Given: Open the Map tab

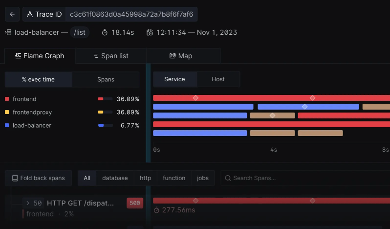Looking at the screenshot, I should 183,56.
